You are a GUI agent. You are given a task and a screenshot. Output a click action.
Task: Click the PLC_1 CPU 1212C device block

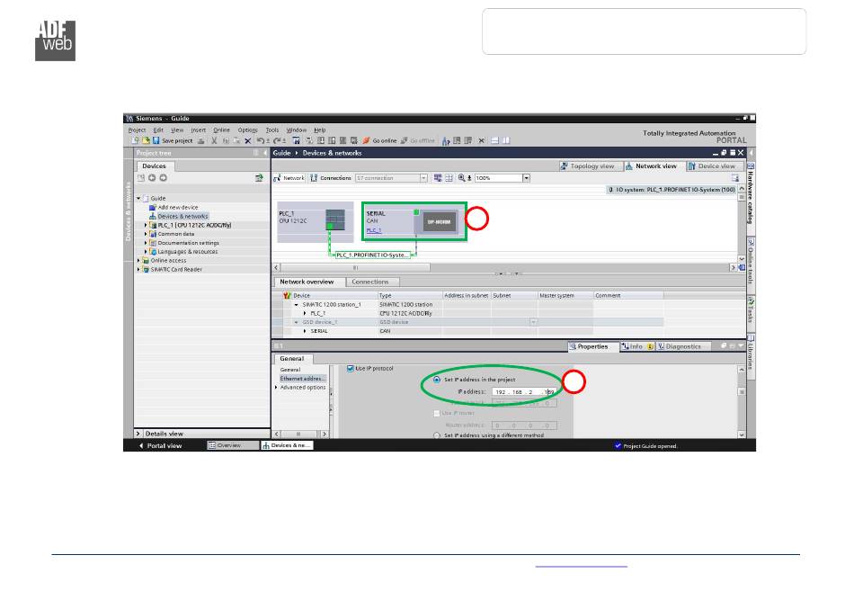point(316,222)
